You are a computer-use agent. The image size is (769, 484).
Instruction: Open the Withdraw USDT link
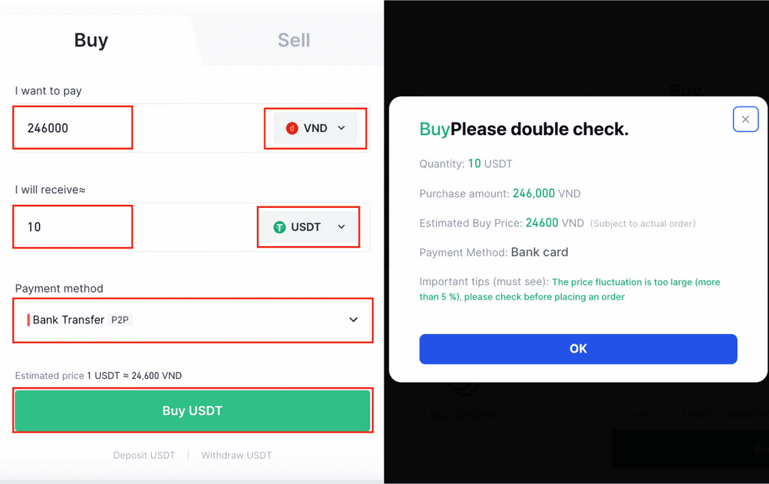pos(237,455)
